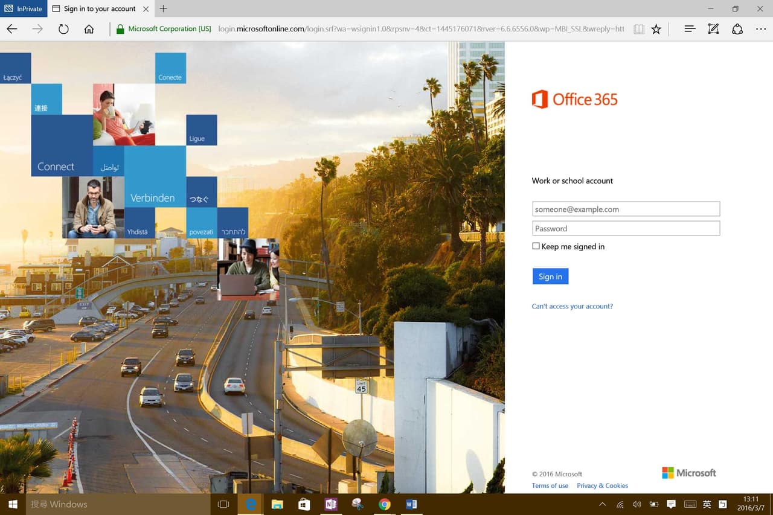Open Word from the taskbar
Screen dimensions: 773x515
coord(411,504)
